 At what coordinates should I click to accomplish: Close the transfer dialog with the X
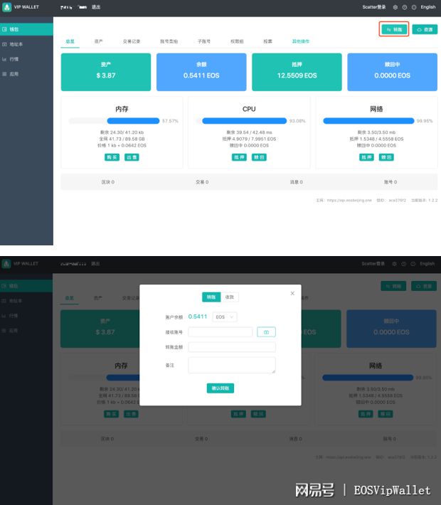(292, 293)
